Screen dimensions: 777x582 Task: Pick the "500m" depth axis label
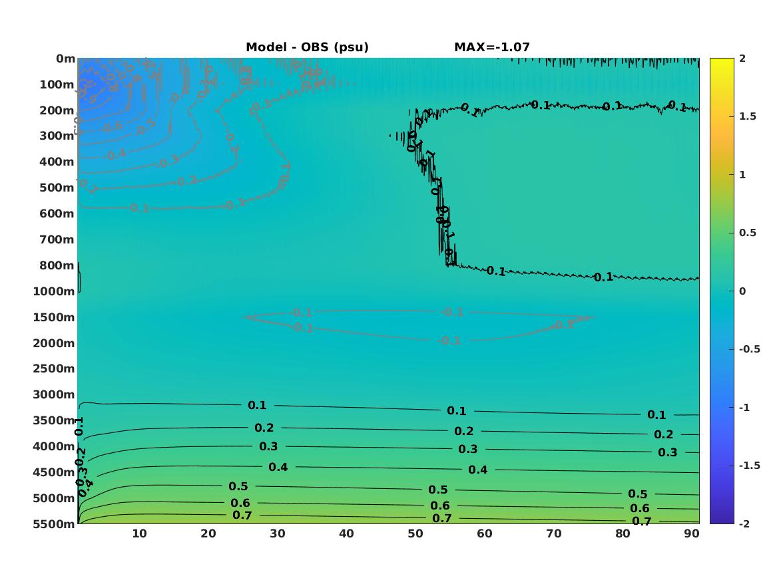click(57, 188)
